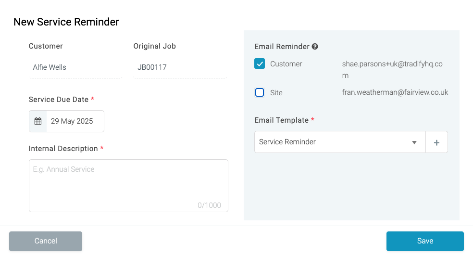473x255 pixels.
Task: Expand the Email Template dropdown arrow
Action: [414, 142]
